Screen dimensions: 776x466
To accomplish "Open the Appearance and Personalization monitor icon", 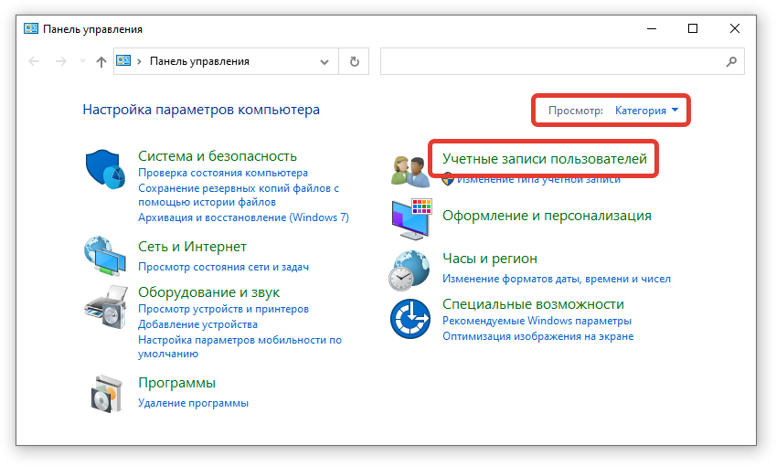I will pos(409,217).
